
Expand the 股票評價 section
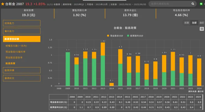tap(22, 70)
